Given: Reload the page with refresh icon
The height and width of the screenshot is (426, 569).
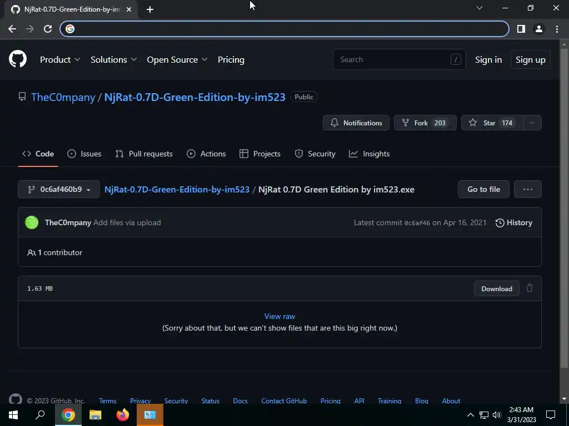Looking at the screenshot, I should [x=48, y=29].
